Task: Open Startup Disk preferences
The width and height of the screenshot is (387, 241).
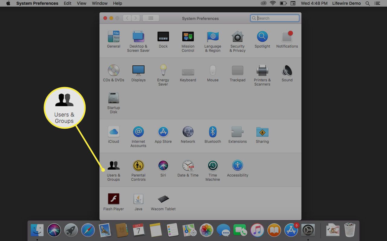Action: 114,103
